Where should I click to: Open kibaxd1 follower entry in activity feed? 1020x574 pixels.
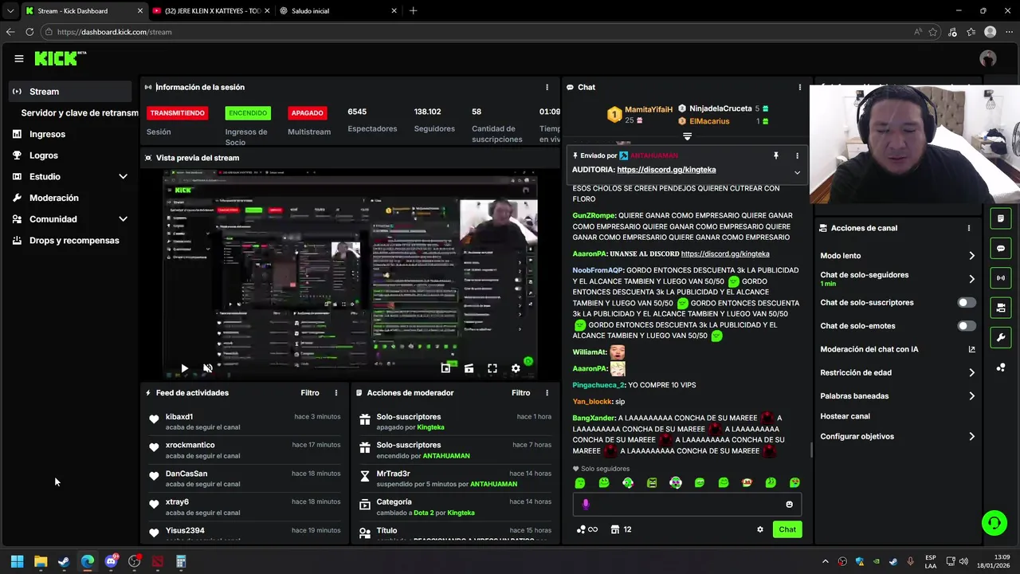[245, 422]
